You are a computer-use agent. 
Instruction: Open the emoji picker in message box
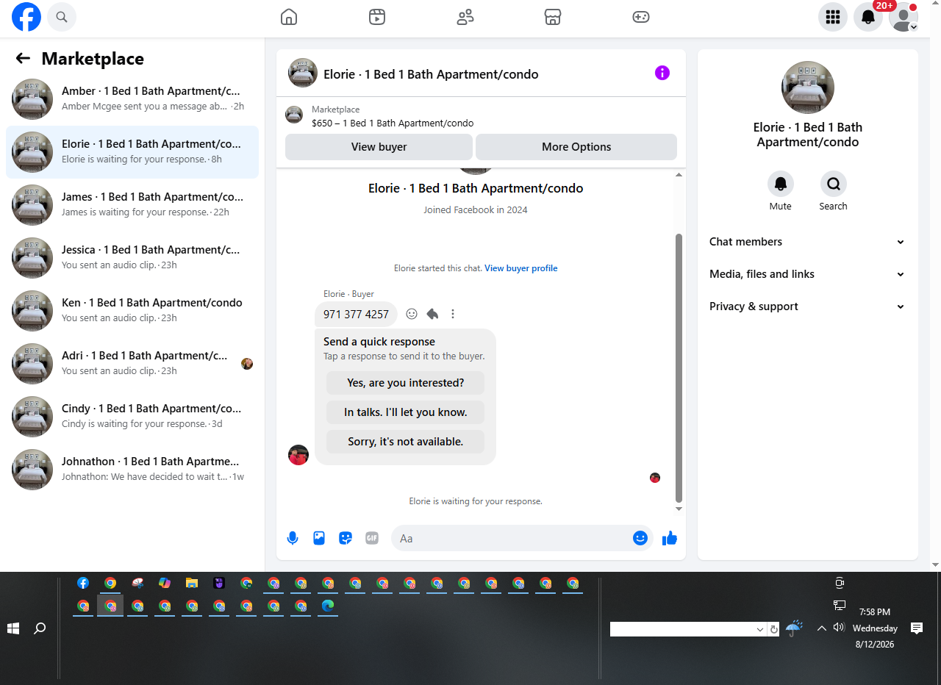pos(640,538)
